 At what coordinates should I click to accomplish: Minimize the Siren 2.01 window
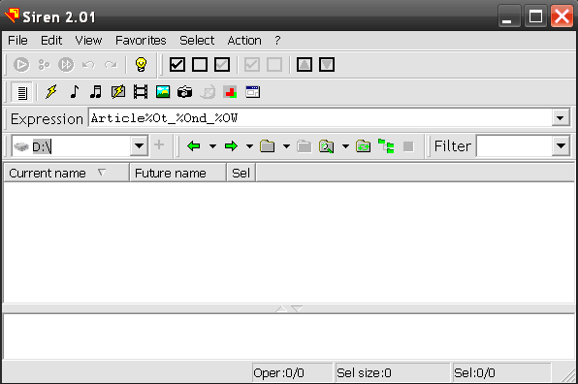[509, 16]
